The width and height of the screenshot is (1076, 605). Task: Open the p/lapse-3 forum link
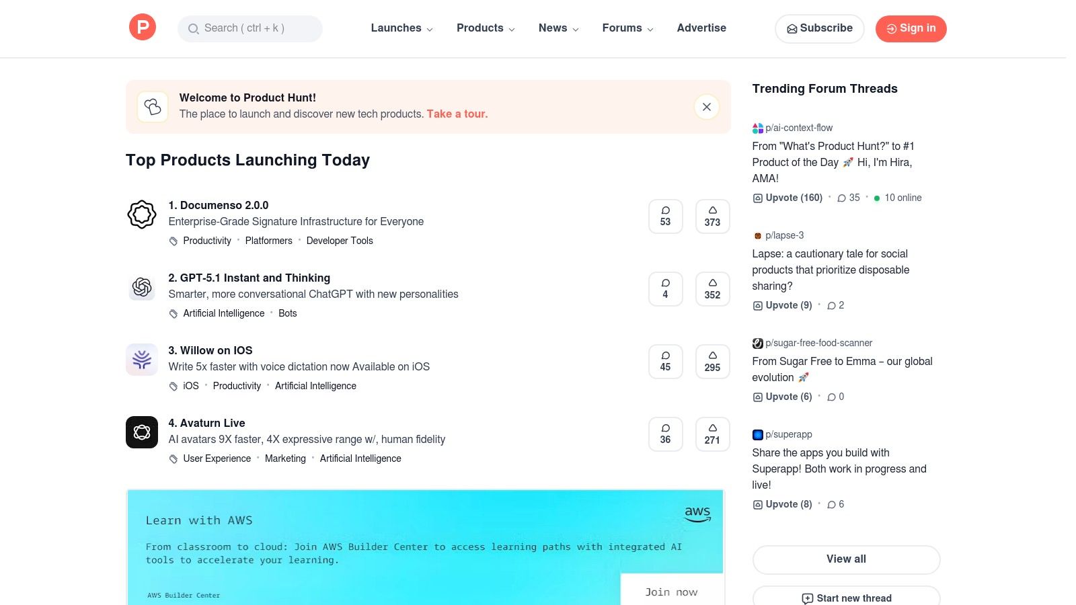click(785, 235)
